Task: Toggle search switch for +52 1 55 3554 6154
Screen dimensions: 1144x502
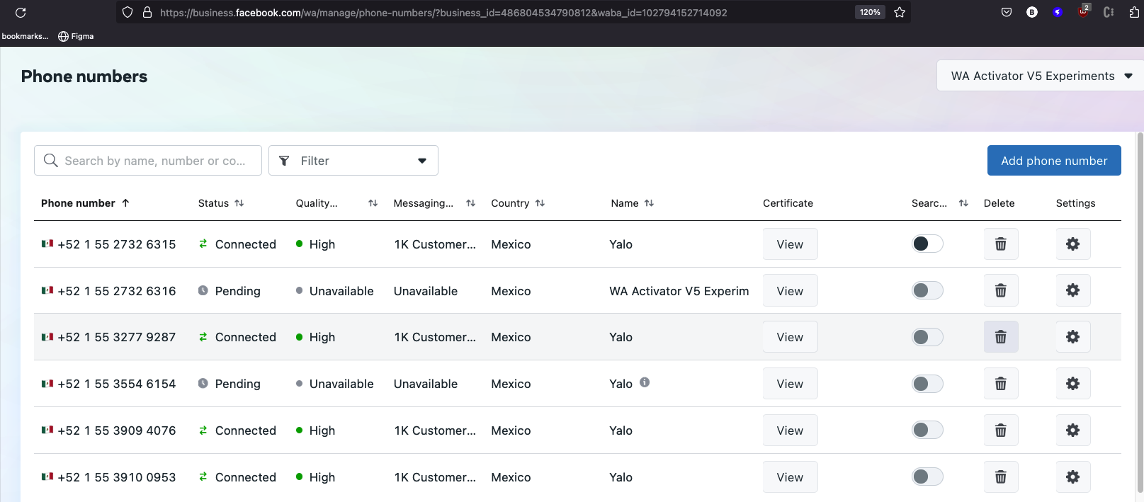Action: [927, 384]
